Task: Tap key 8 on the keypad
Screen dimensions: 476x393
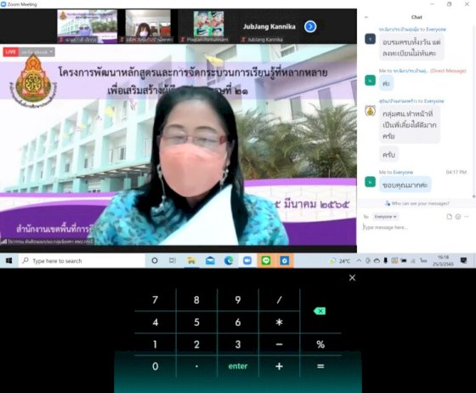Action: coord(196,299)
